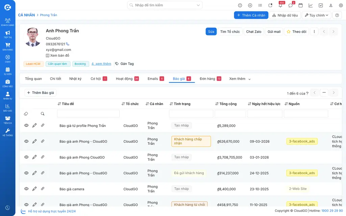
Task: Open the Nhân sự module
Action: pos(7,96)
